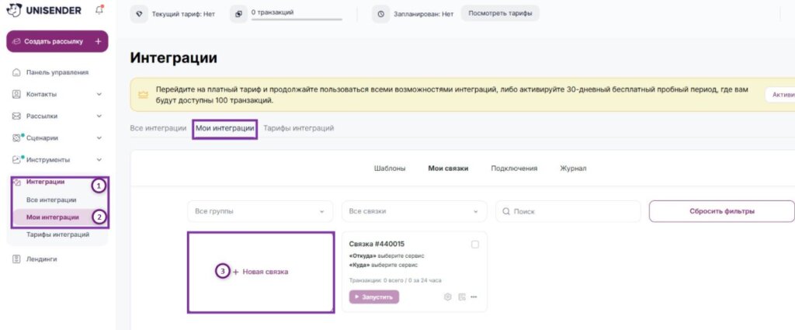Expand the Рассылки sidebar section
This screenshot has width=795, height=330.
pos(99,116)
